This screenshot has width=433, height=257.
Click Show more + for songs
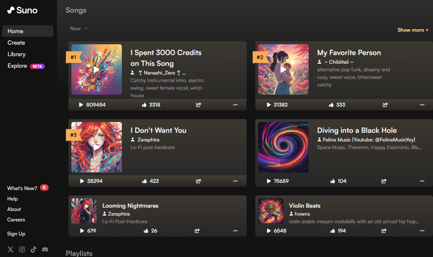tap(413, 30)
